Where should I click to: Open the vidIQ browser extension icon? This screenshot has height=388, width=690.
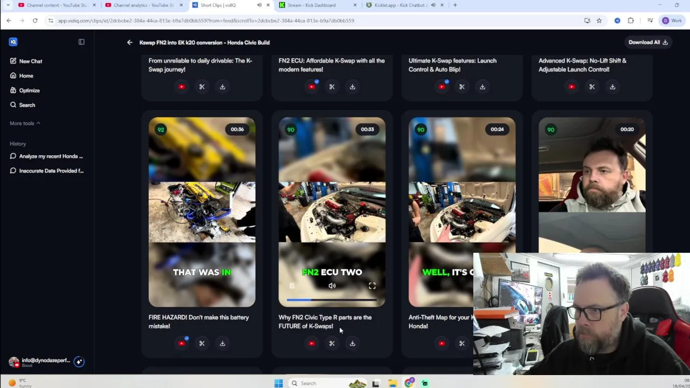point(617,20)
